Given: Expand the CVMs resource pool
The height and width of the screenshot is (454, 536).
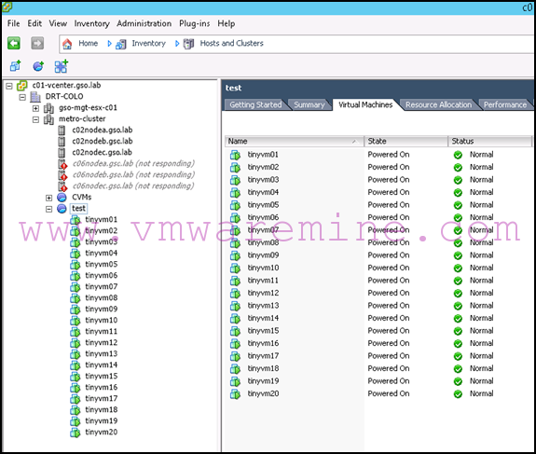Looking at the screenshot, I should pyautogui.click(x=48, y=198).
